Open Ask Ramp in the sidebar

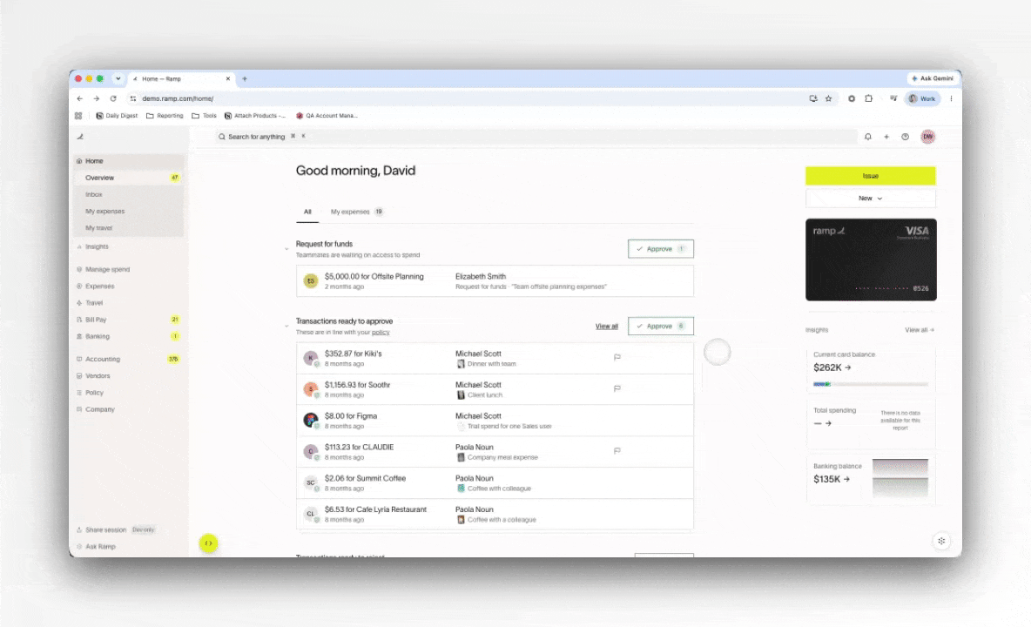coord(100,547)
